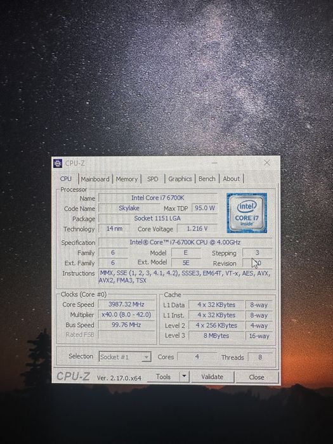Click the CPU-Z title bar app icon
This screenshot has width=333, height=444.
[58, 164]
